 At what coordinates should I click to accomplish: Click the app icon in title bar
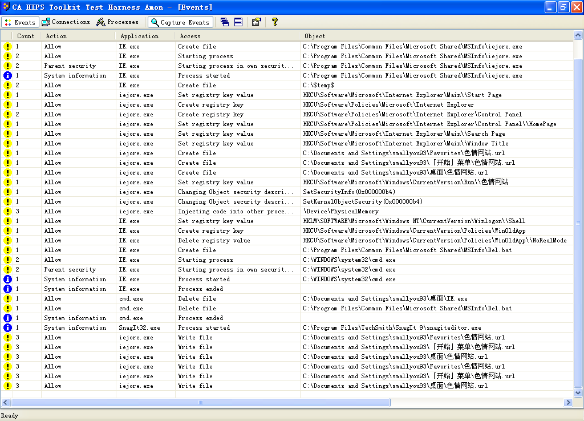pyautogui.click(x=6, y=7)
